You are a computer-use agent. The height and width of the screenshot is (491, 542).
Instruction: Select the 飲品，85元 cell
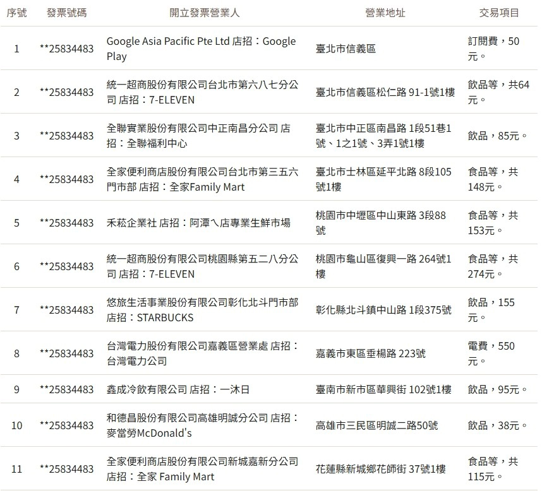point(497,136)
